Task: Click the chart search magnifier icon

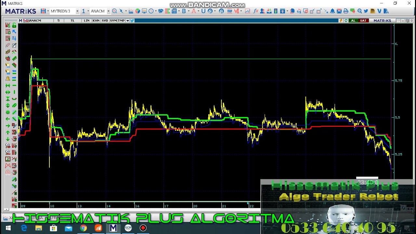Action: [359, 11]
